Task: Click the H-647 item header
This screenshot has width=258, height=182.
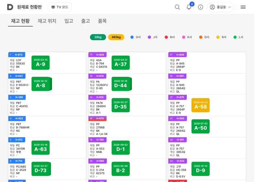Action: click(17, 76)
